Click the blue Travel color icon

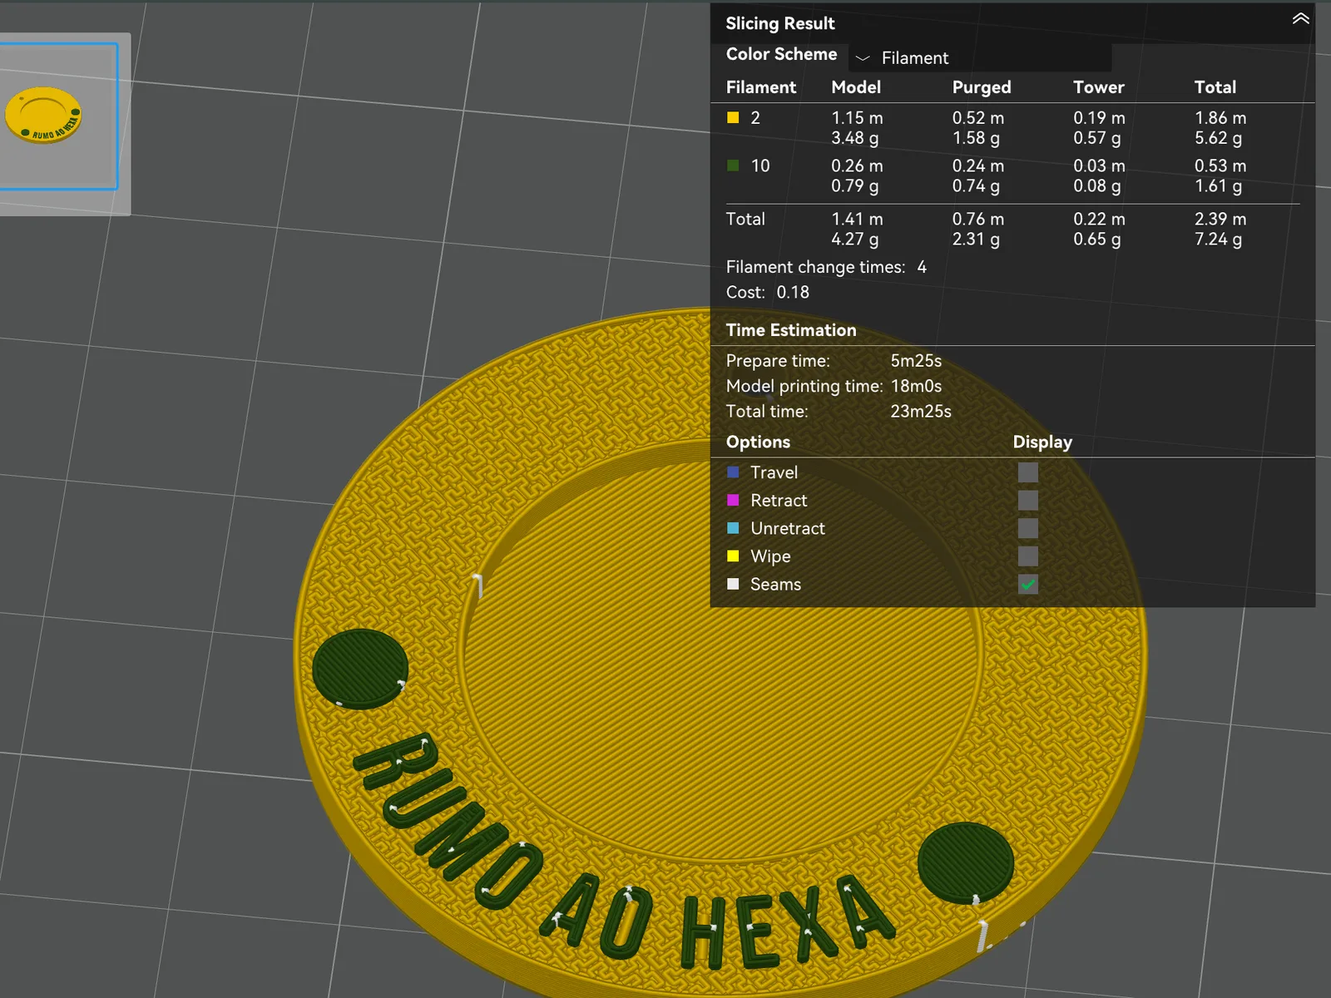(733, 472)
